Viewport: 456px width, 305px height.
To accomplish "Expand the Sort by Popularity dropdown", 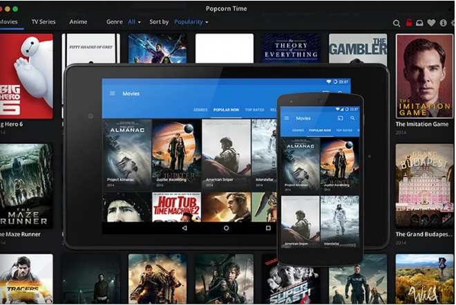I will pos(191,22).
